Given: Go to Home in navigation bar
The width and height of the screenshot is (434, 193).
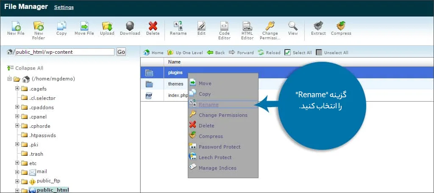Looking at the screenshot, I should [x=153, y=52].
